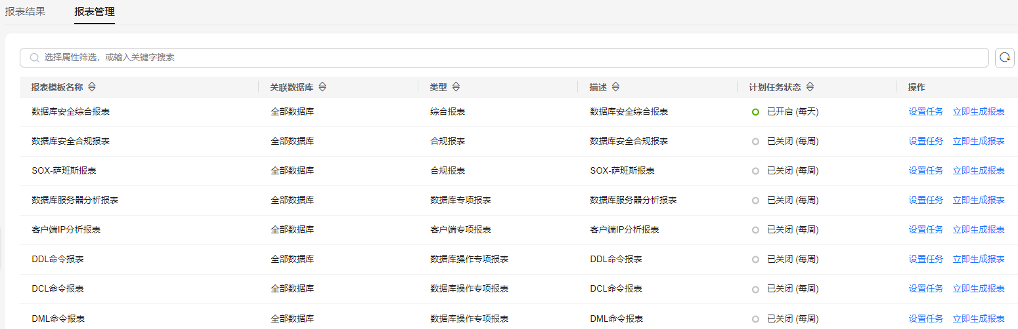
Task: Select template name 数据库服务器分析报表
Action: [x=75, y=200]
